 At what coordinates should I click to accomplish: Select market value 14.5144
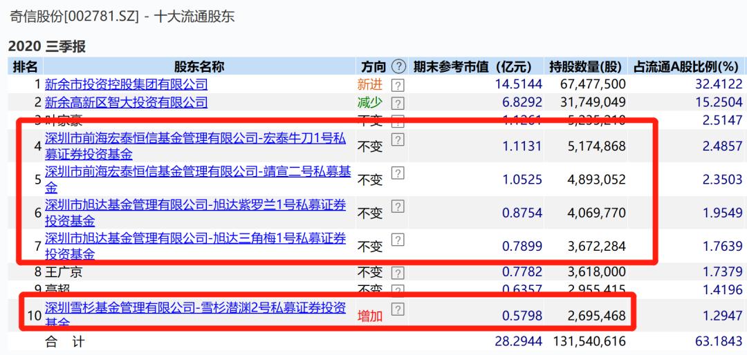[x=518, y=85]
